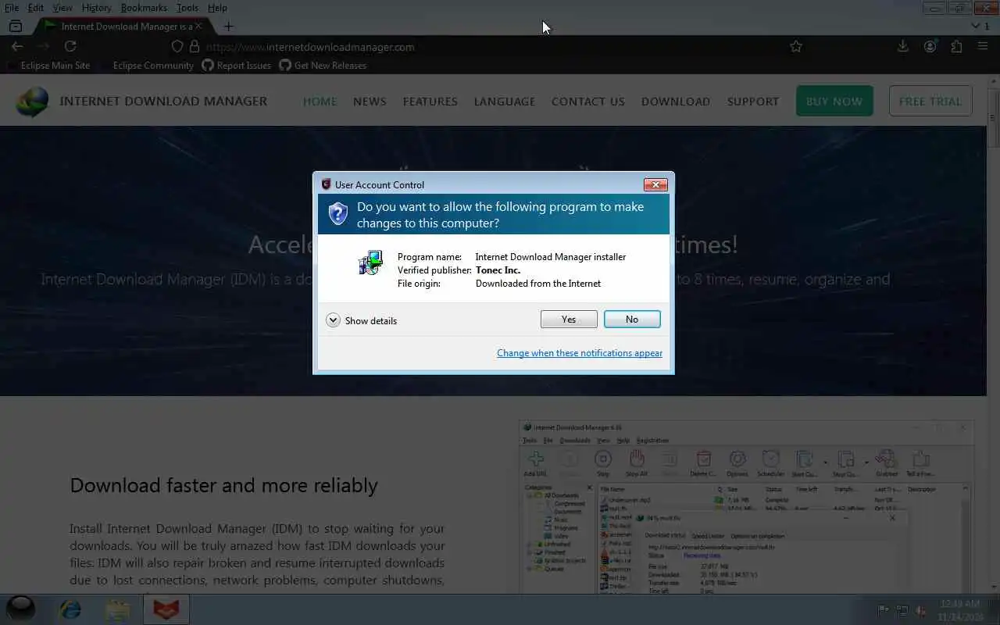This screenshot has height=625, width=1000.
Task: Open Windows Explorer from the taskbar
Action: click(x=118, y=609)
